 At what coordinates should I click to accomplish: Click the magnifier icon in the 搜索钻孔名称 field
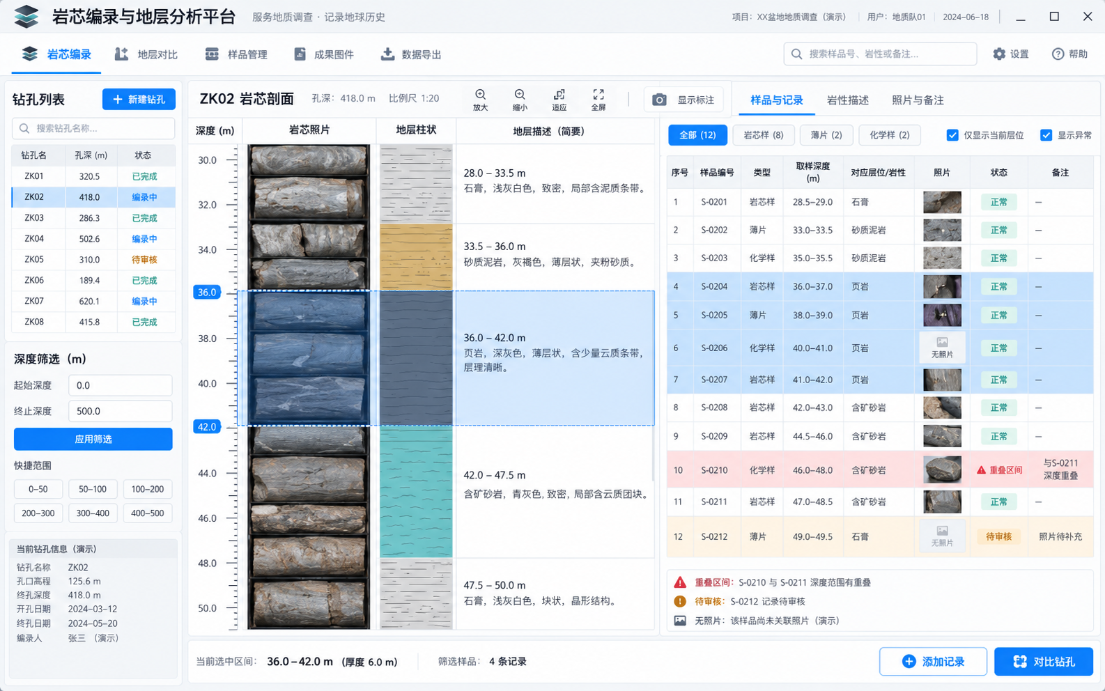(x=24, y=129)
